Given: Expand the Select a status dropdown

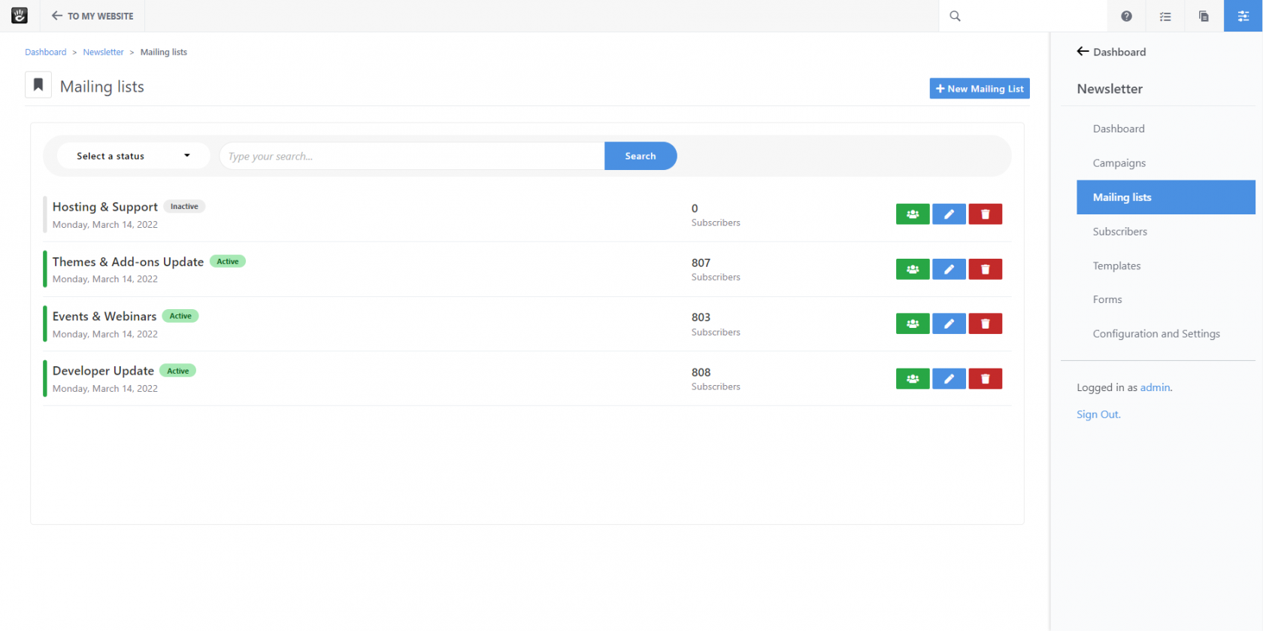Looking at the screenshot, I should pos(133,156).
